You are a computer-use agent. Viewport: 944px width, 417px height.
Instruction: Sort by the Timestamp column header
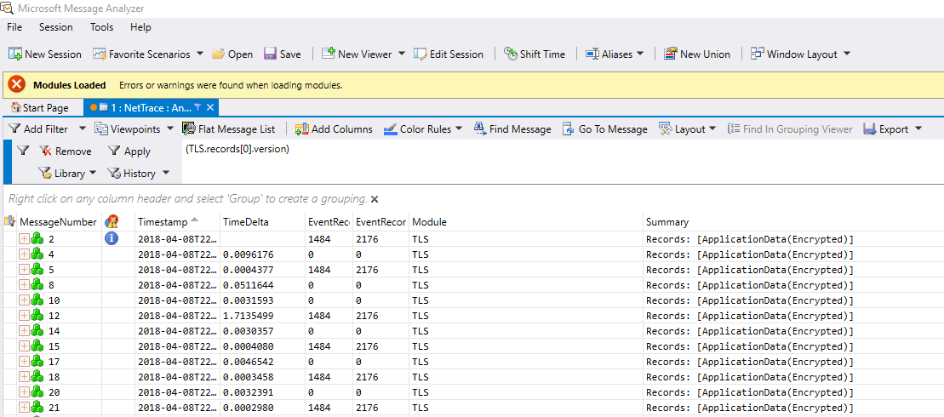point(178,222)
